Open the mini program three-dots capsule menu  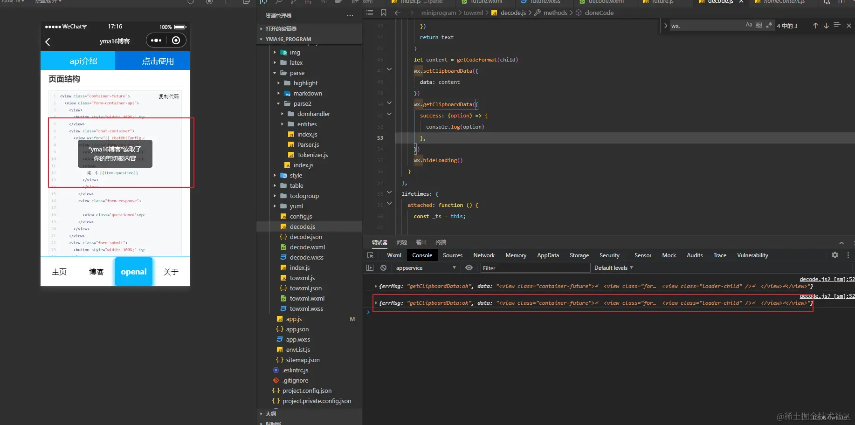(x=156, y=41)
